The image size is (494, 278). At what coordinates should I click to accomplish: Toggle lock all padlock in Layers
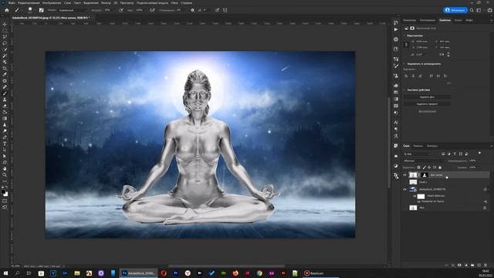click(440, 168)
